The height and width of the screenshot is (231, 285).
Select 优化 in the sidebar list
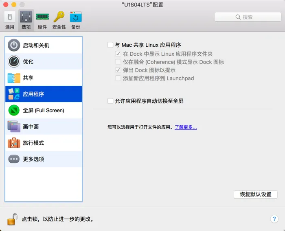44,61
